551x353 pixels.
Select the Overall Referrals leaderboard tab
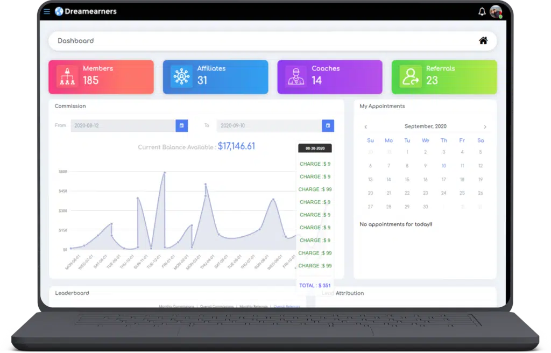(287, 306)
